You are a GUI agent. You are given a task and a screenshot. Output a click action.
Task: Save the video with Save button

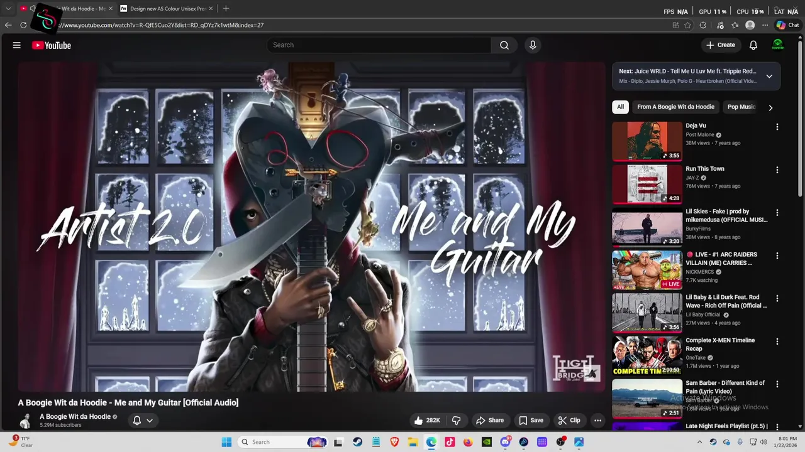(x=531, y=420)
